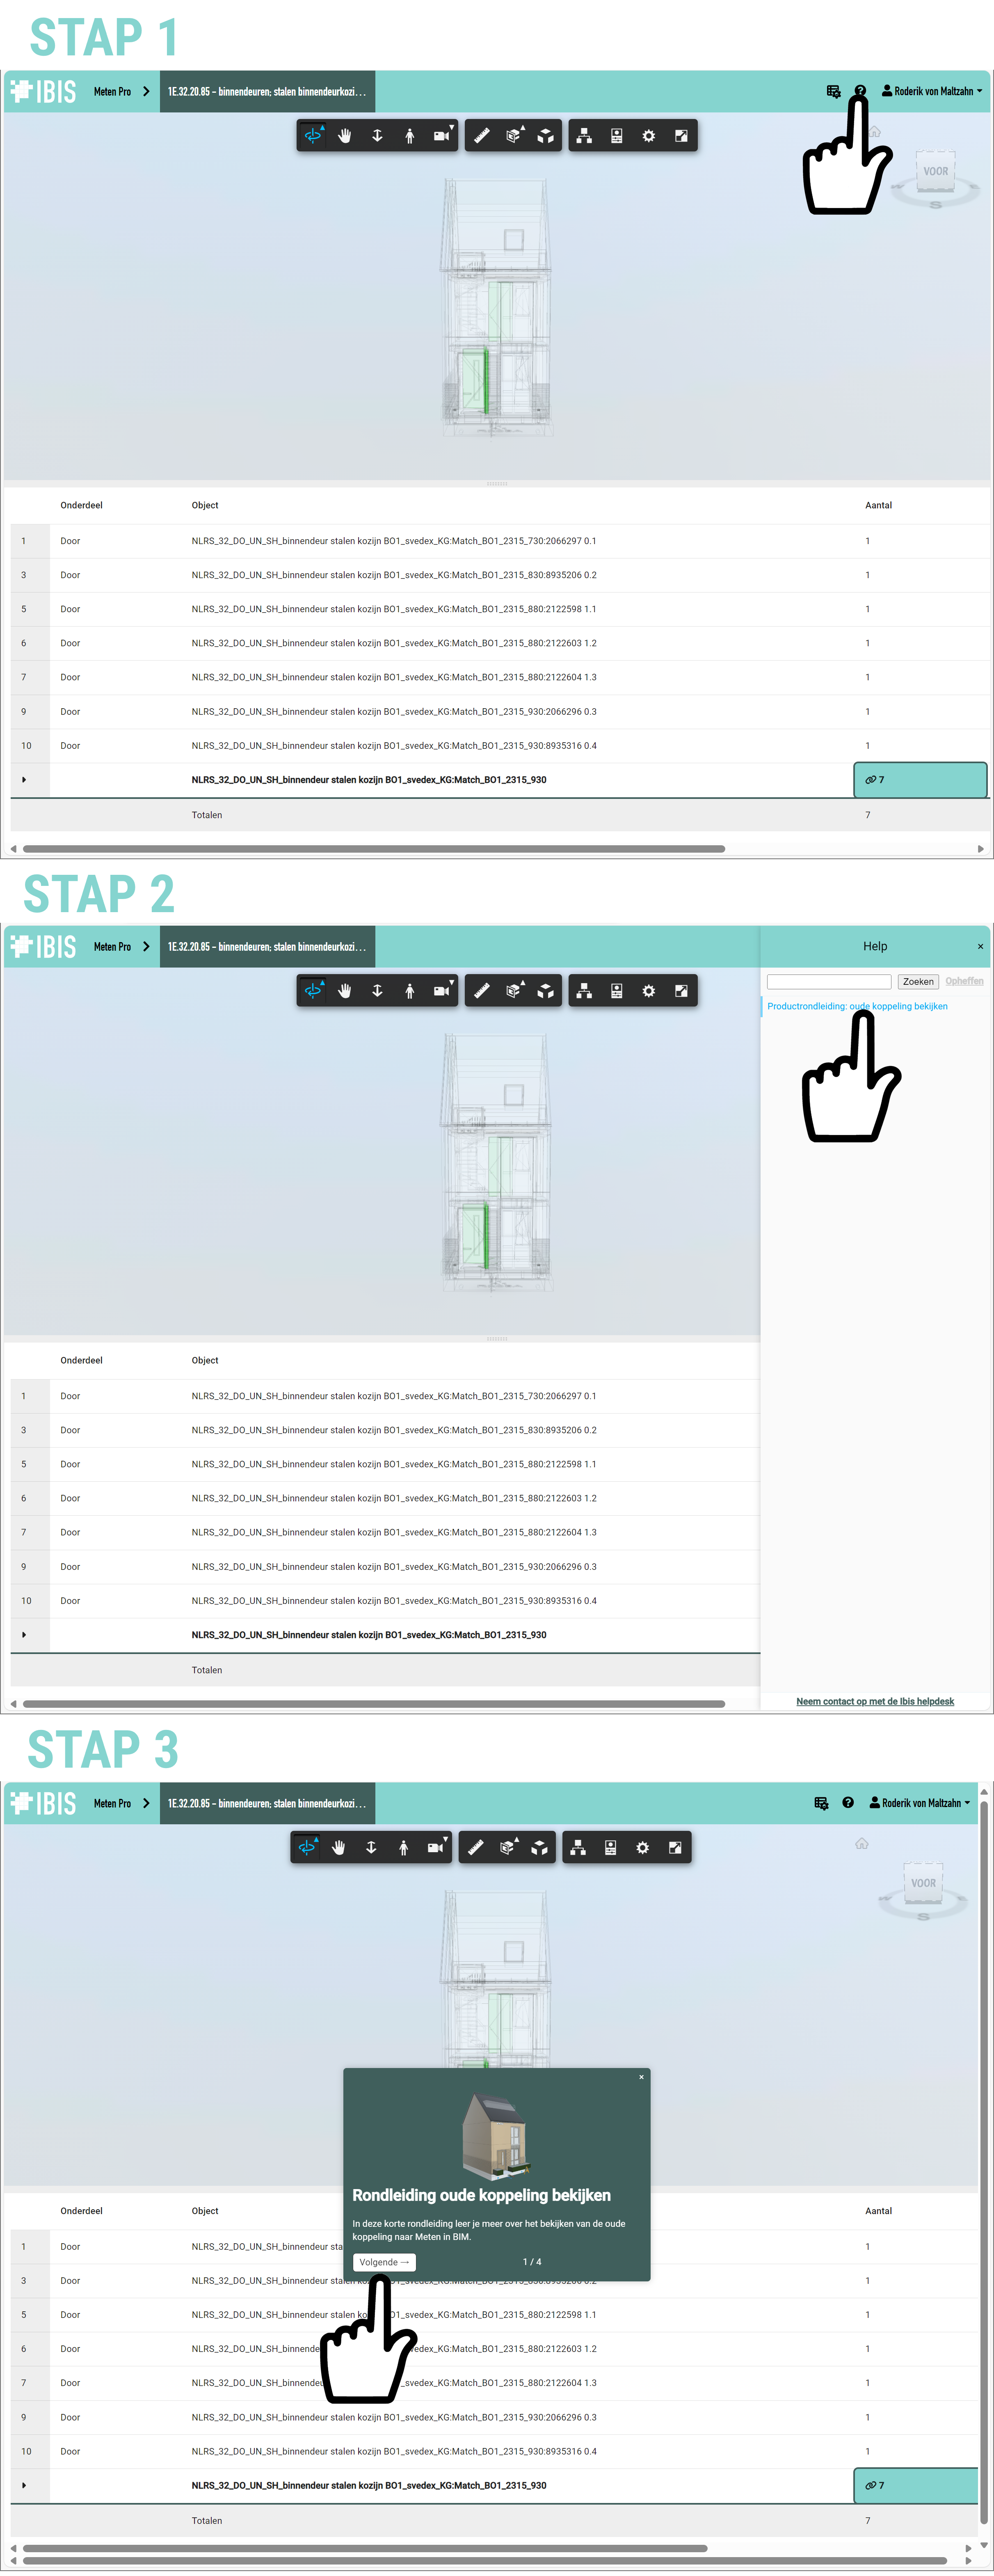Click the fullscreen icon in Stap 1 toolbar
Image resolution: width=994 pixels, height=2576 pixels.
pyautogui.click(x=681, y=136)
